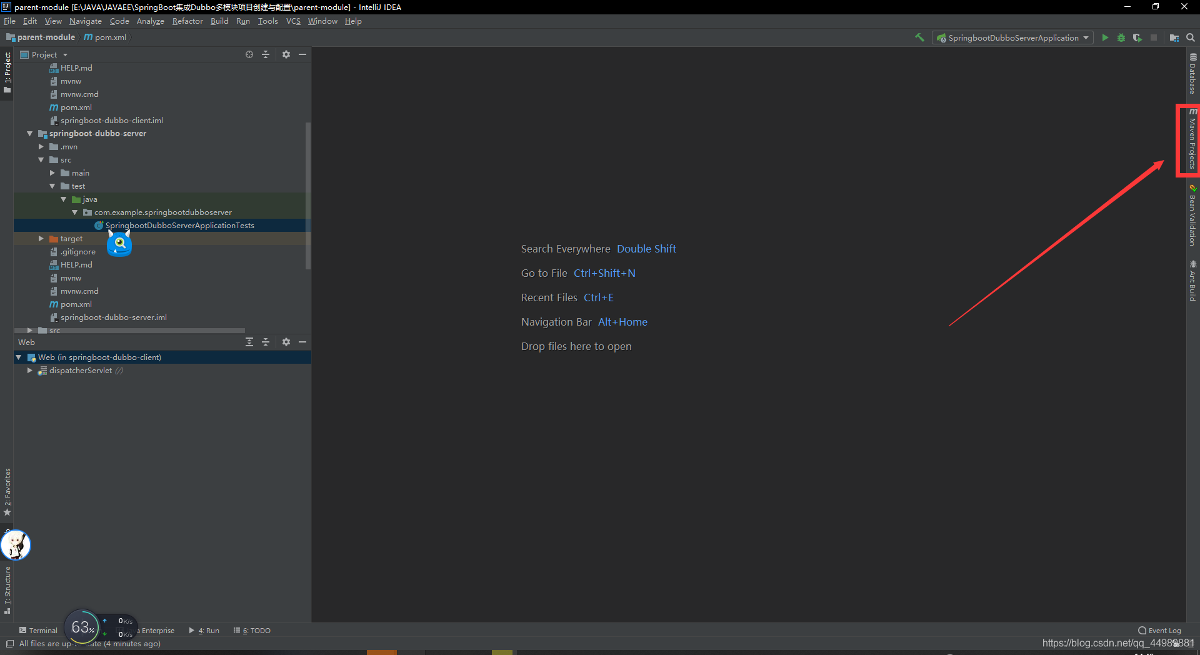This screenshot has width=1200, height=655.
Task: Open the Window menu
Action: (x=322, y=21)
